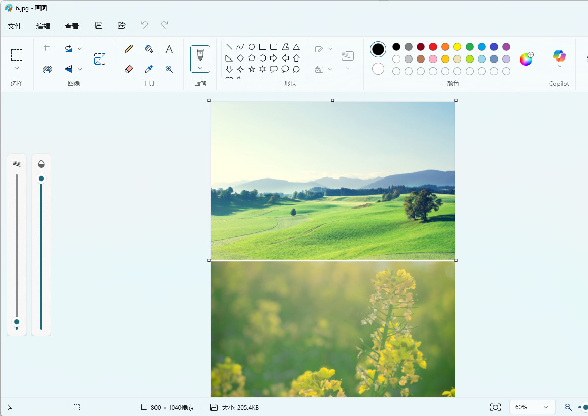Viewport: 588px width, 416px height.
Task: Open the 查看 menu
Action: click(x=72, y=26)
